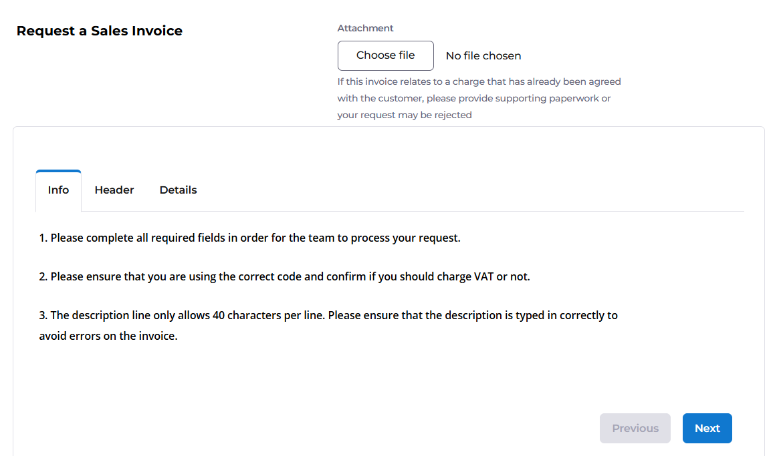Go to the Next step

click(x=707, y=429)
